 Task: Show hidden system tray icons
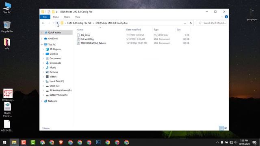[217, 142]
